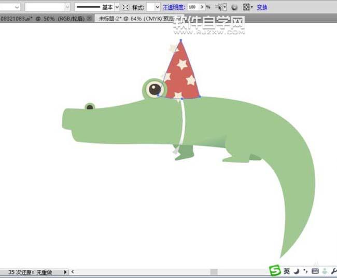Open the 基本 stroke profile dropdown
The height and width of the screenshot is (278, 337).
coord(117,7)
